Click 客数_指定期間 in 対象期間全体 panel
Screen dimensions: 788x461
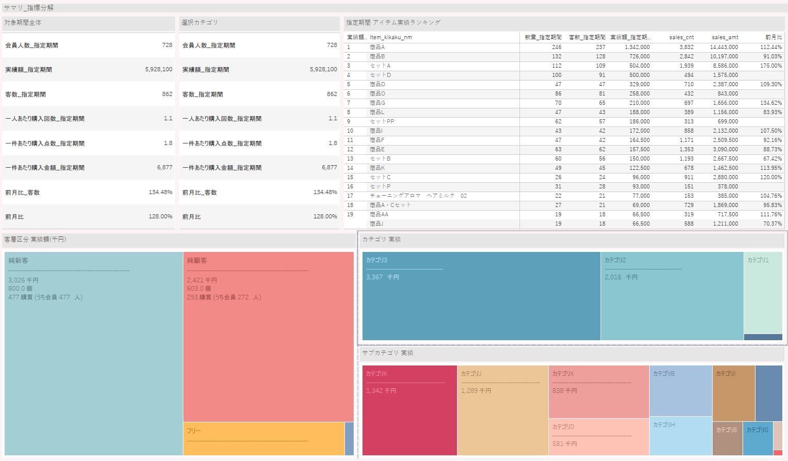click(25, 94)
